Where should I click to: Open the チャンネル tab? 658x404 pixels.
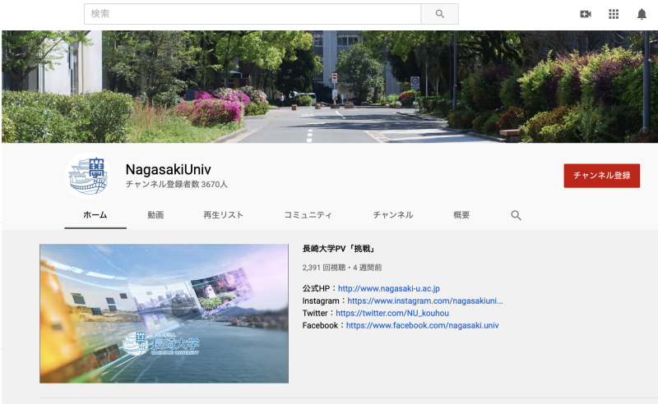coord(393,215)
